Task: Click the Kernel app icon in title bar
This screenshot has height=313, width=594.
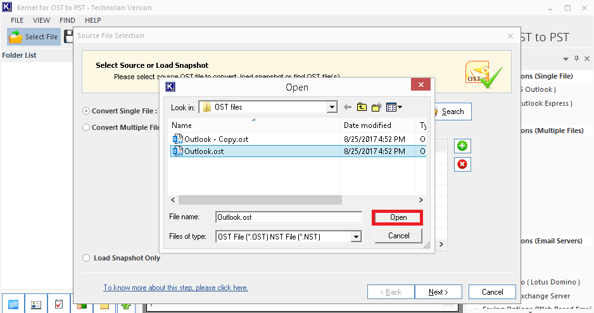Action: pyautogui.click(x=7, y=7)
